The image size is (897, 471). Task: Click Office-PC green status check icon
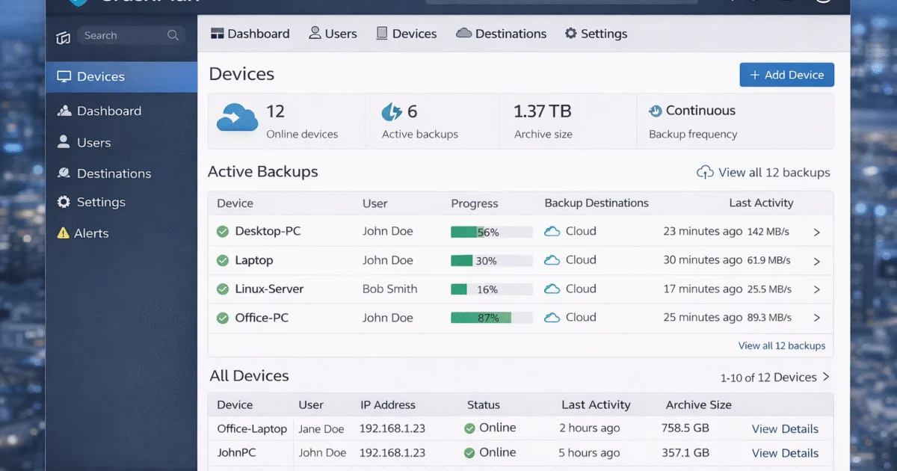tap(223, 318)
